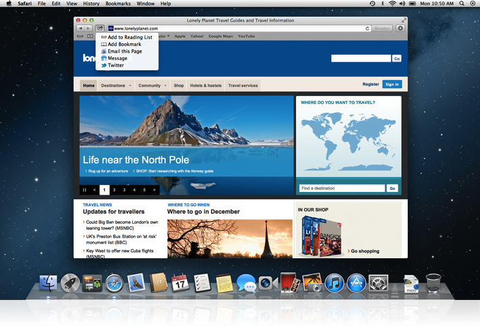Open Big Ben leaning tower news link
Screen dimensions: 480x327
122,225
